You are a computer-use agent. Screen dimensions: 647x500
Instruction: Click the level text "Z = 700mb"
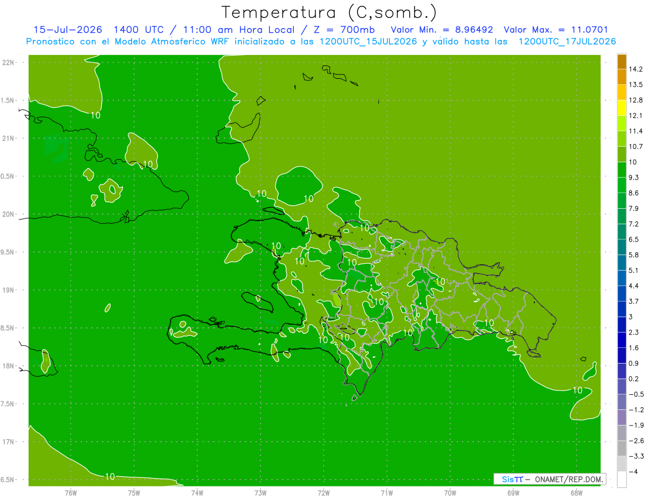point(345,30)
